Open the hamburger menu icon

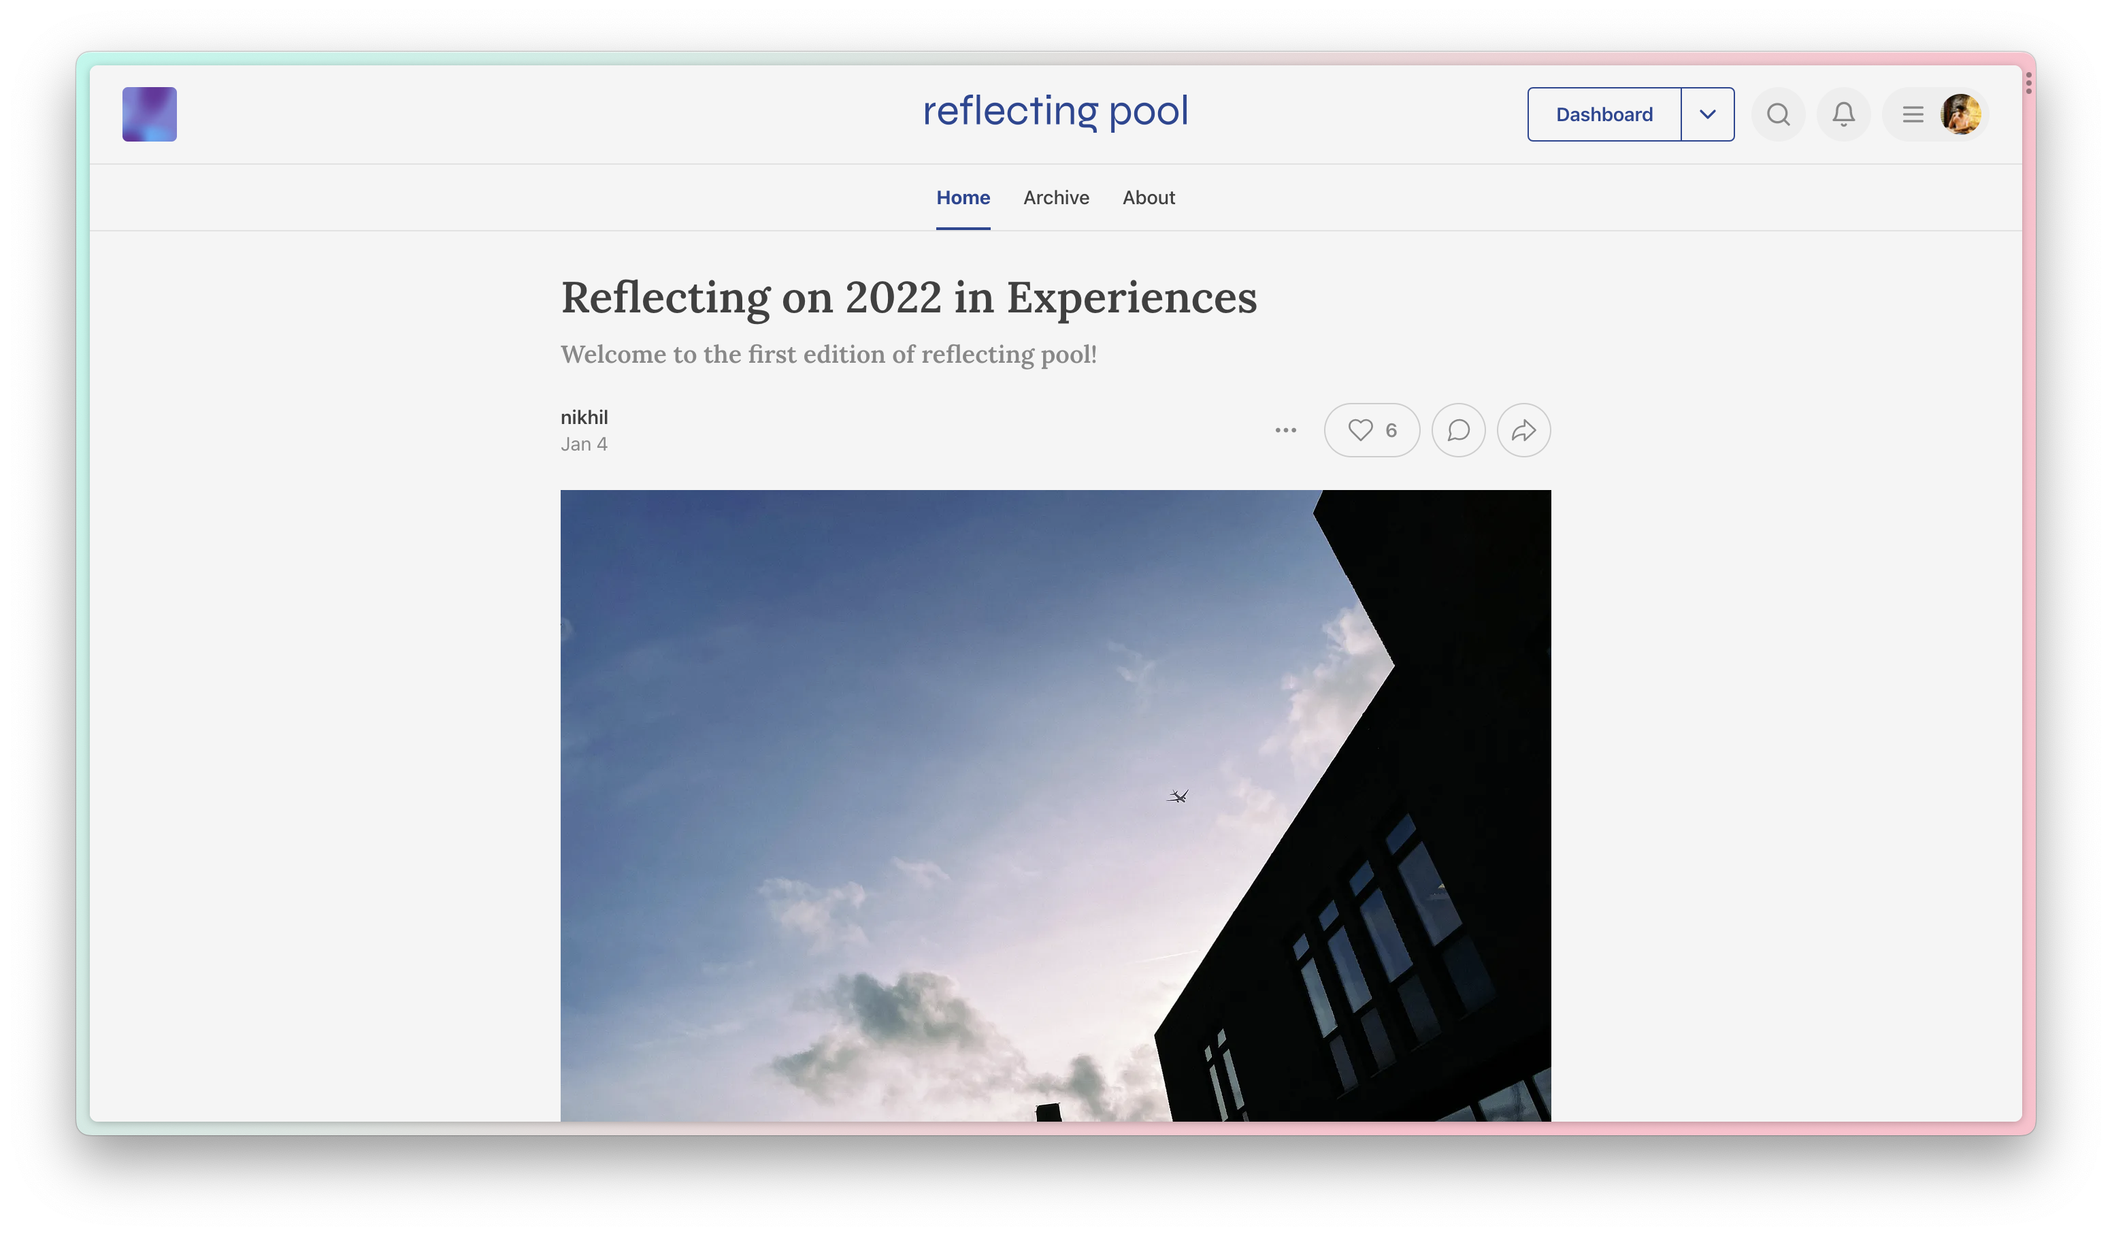tap(1913, 114)
